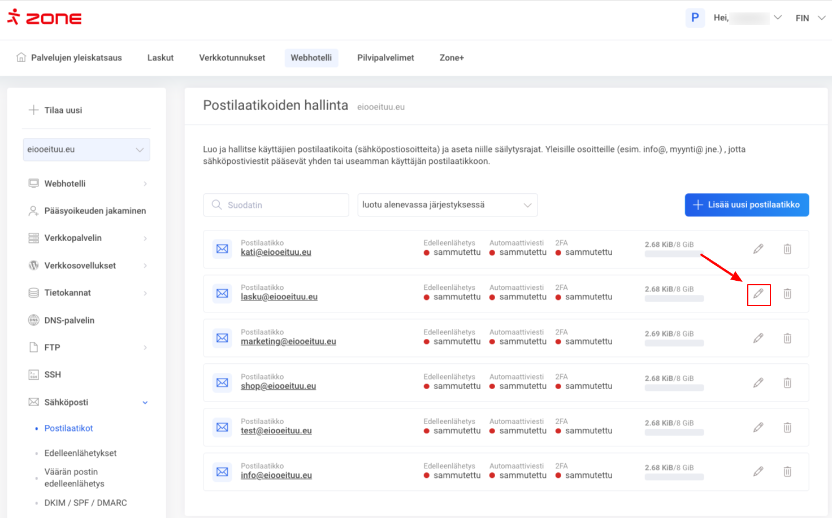
Task: Click trash icon for shop@eiooeituu.eu mailbox
Action: [787, 383]
